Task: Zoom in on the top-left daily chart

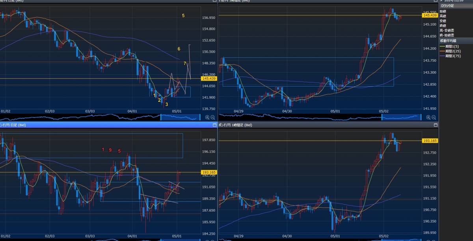Action: [x=207, y=117]
